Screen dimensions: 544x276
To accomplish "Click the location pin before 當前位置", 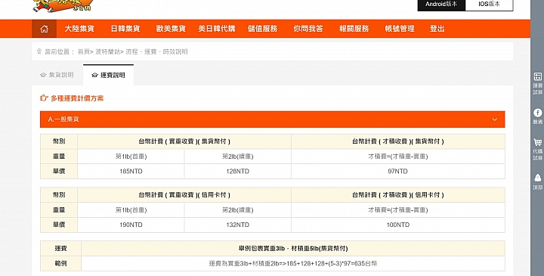I will pos(39,51).
